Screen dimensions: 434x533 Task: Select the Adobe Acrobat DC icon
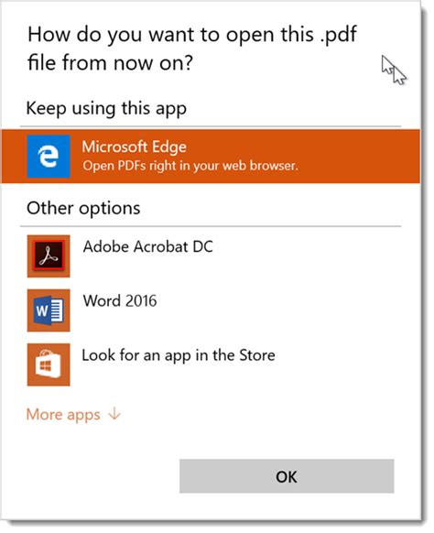point(49,256)
